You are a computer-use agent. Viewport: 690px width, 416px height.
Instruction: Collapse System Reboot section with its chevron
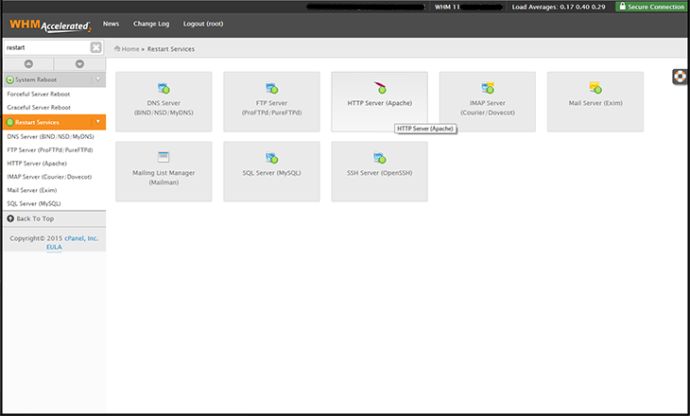click(97, 79)
